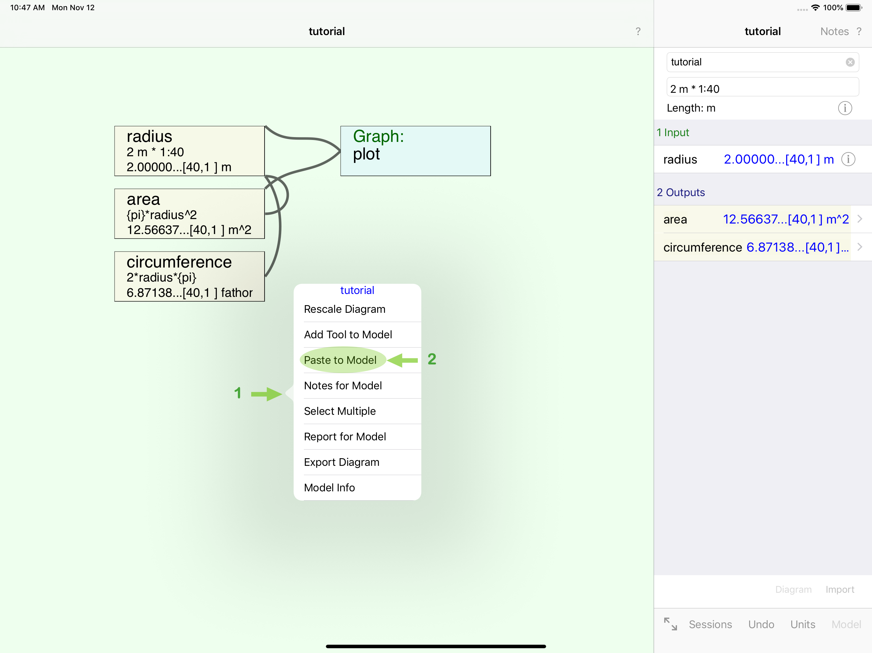Click the battery status icon
Screen dimensions: 872x653
tap(854, 7)
